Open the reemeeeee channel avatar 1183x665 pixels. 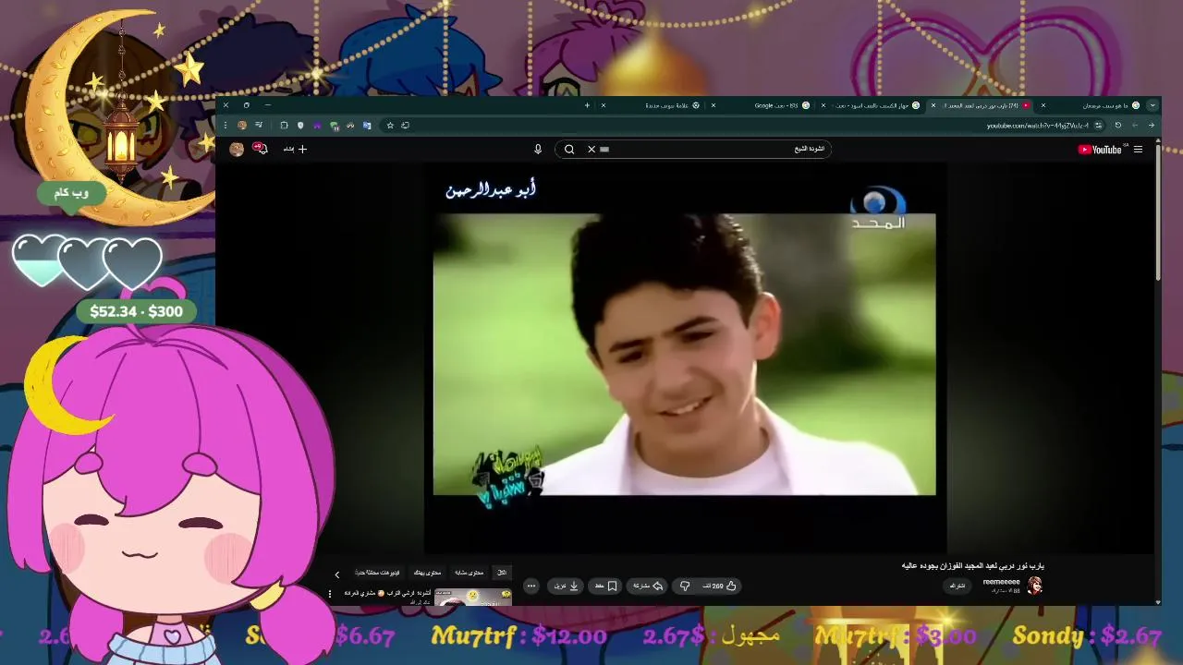[1035, 586]
